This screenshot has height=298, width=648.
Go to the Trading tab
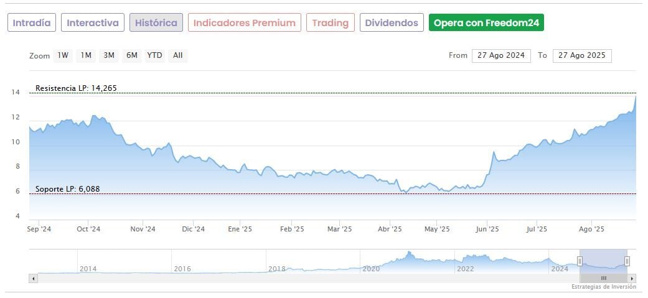pos(330,23)
